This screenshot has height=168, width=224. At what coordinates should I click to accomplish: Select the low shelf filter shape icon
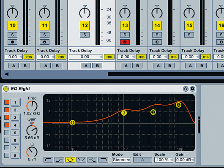(x=59, y=160)
